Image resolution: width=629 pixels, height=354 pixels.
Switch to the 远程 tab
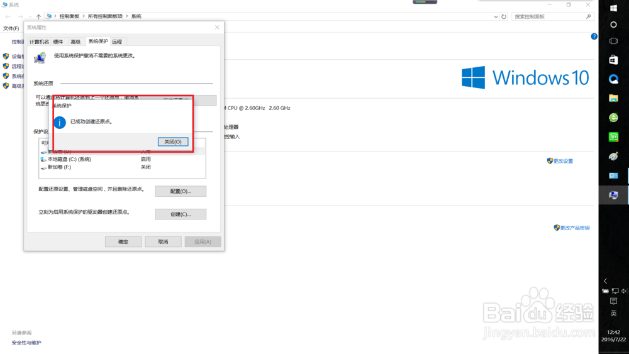[x=117, y=41]
